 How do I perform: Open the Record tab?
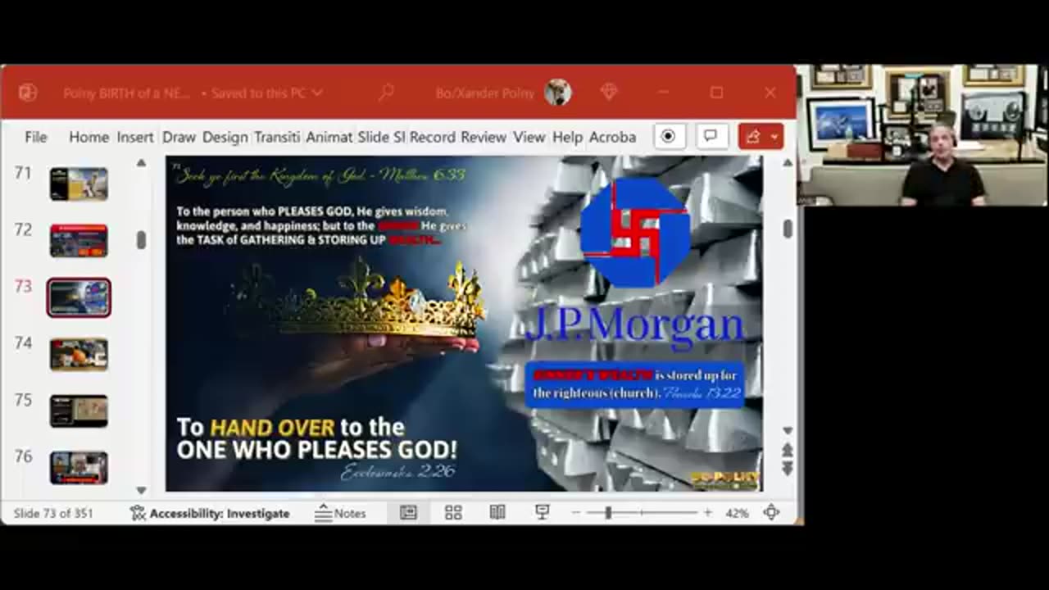click(432, 137)
